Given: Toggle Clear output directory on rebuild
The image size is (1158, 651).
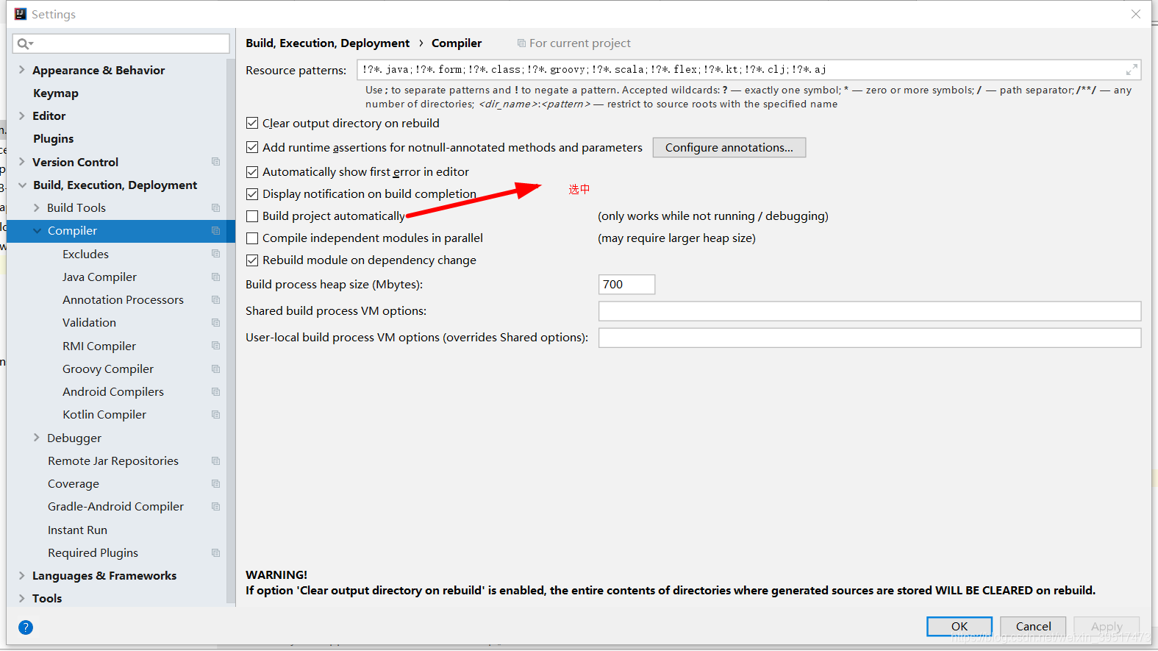Looking at the screenshot, I should pyautogui.click(x=252, y=124).
